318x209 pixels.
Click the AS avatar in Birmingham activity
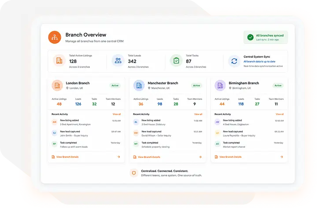[x=218, y=144]
